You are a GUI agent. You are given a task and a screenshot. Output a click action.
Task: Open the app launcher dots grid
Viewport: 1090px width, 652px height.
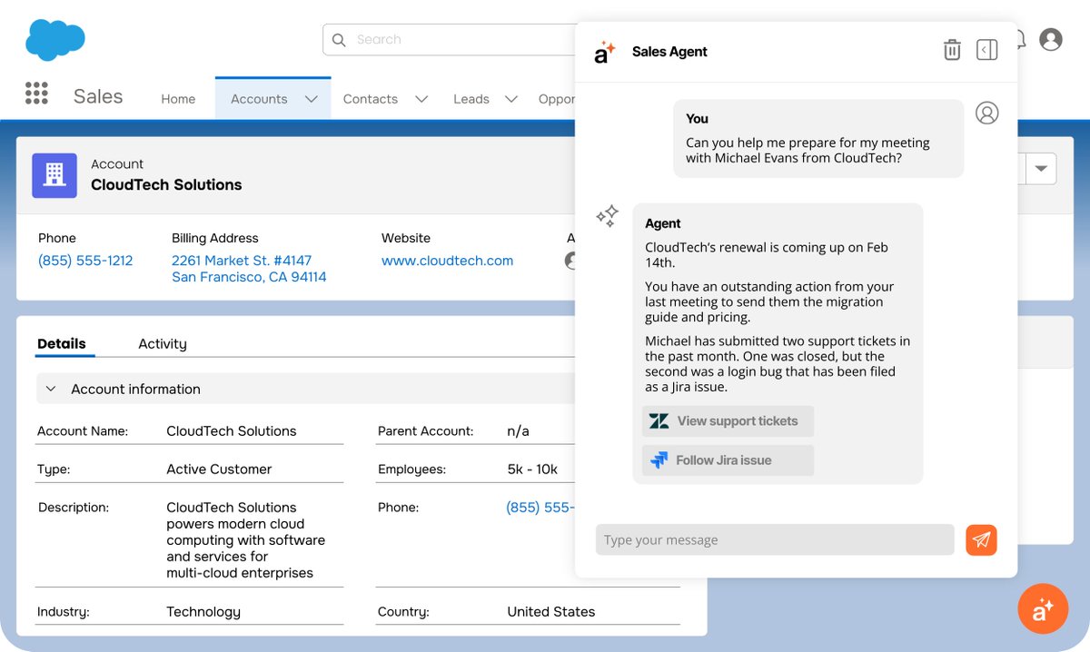(36, 93)
